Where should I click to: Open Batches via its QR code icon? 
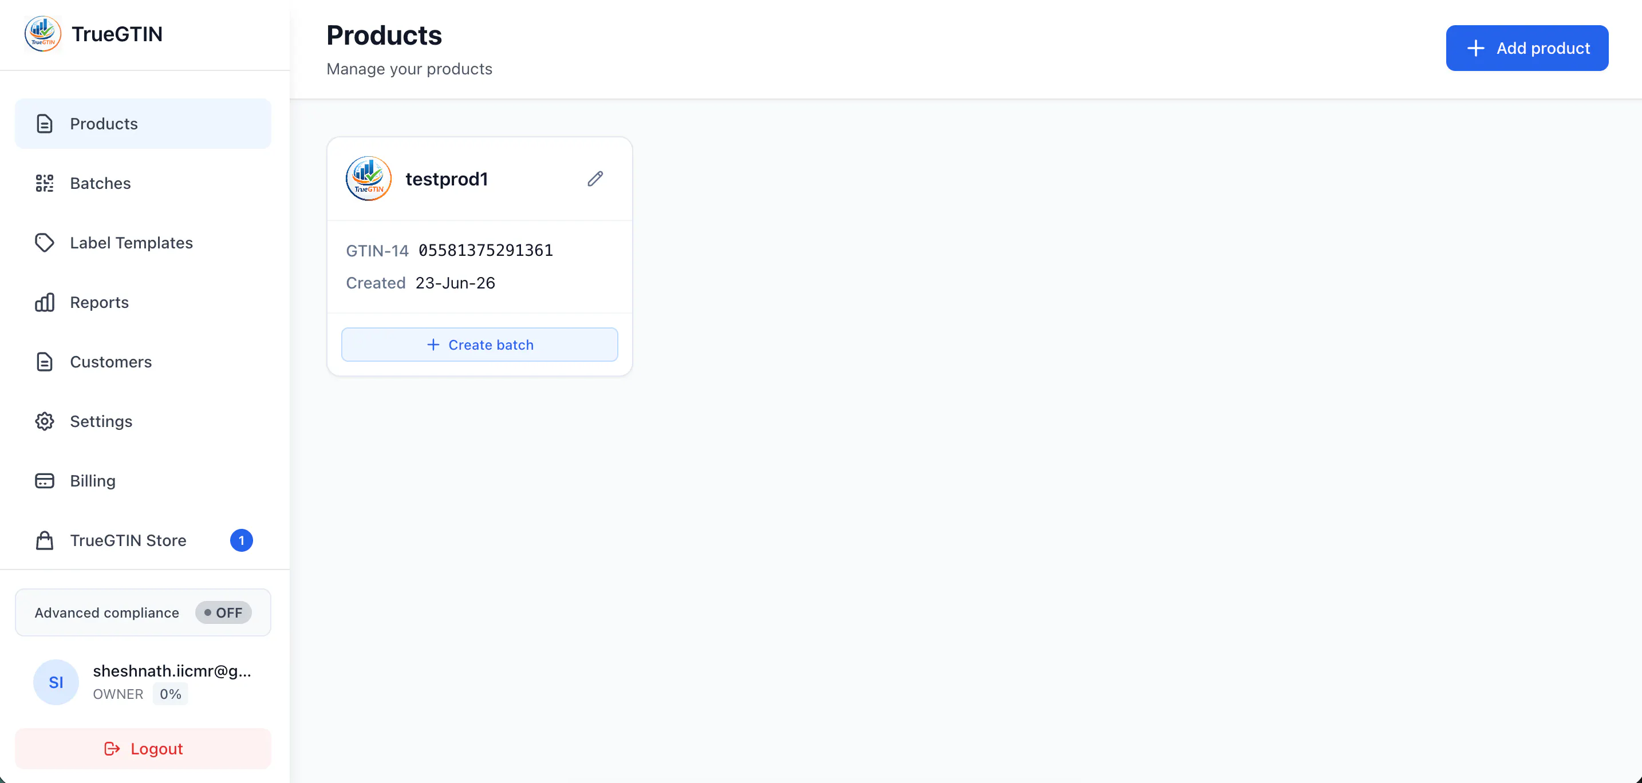click(45, 184)
